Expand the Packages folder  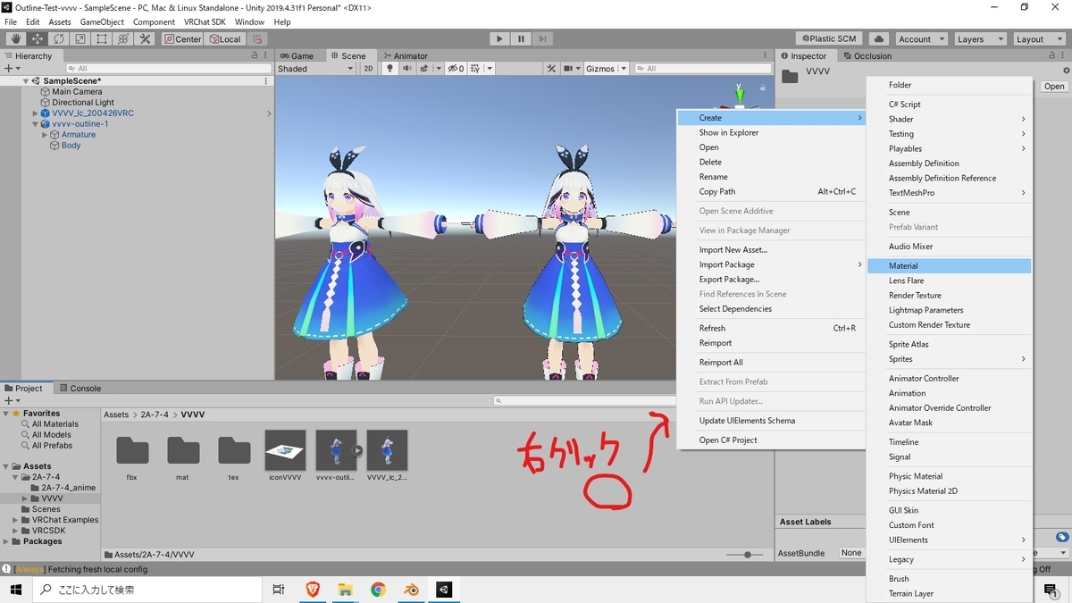point(6,541)
